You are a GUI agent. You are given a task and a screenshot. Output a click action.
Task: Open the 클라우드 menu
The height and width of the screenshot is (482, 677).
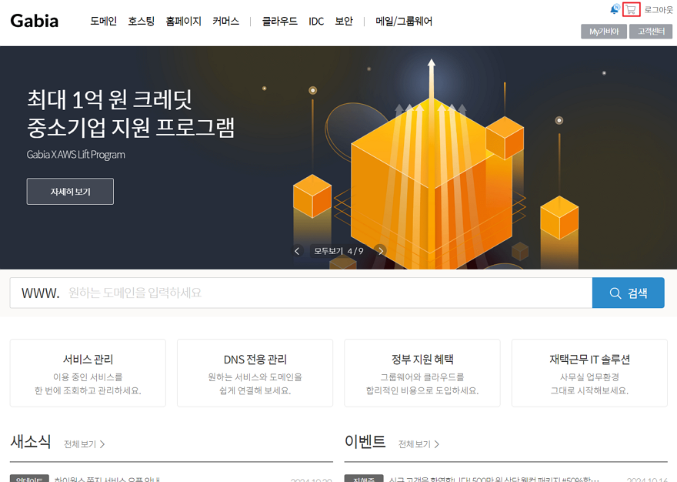[x=280, y=22]
